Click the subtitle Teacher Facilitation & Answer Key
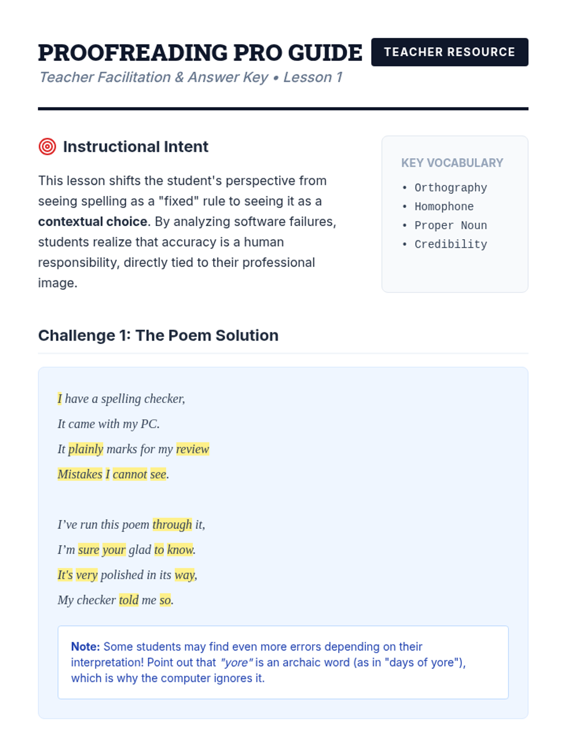Screen dimensions: 566x755 click(x=154, y=77)
